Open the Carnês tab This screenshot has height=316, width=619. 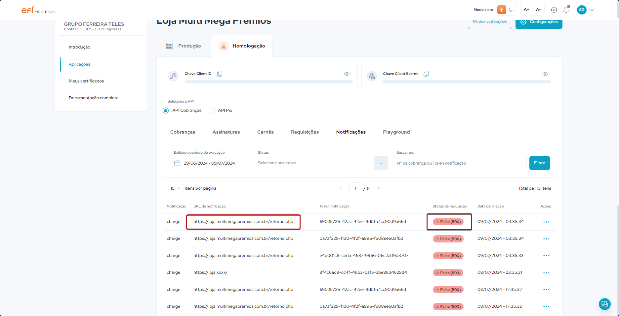[266, 132]
